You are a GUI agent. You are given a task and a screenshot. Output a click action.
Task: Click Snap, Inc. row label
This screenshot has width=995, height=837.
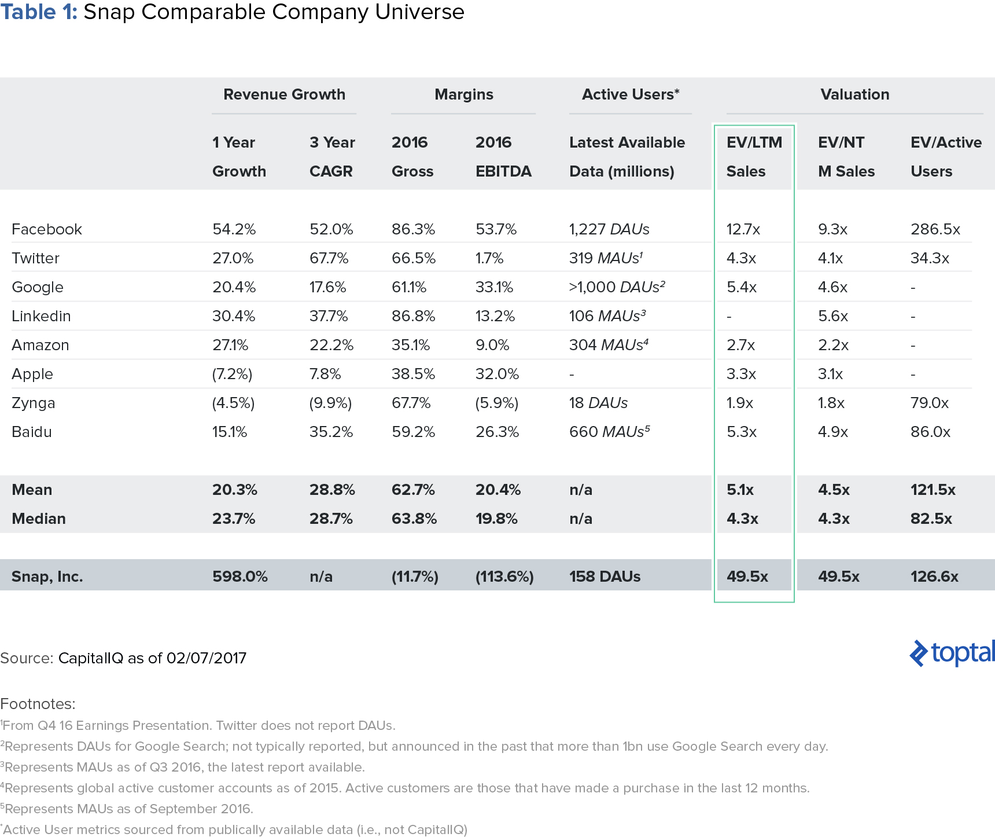coord(47,577)
